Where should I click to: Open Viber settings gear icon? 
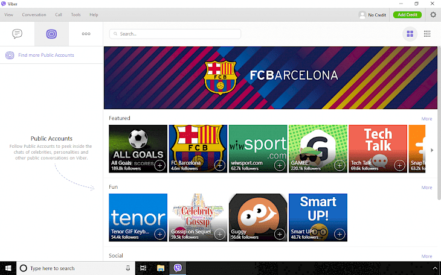coord(433,14)
